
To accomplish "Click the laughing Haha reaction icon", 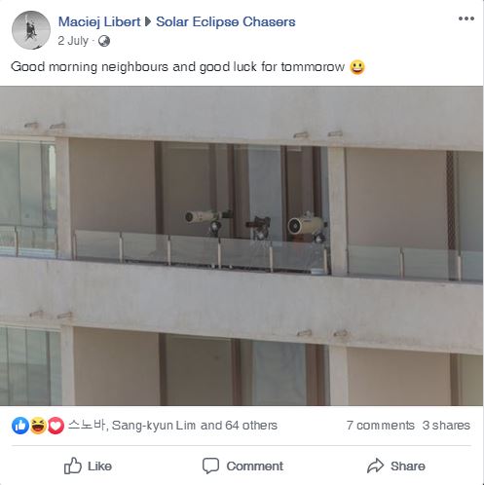I will (38, 426).
